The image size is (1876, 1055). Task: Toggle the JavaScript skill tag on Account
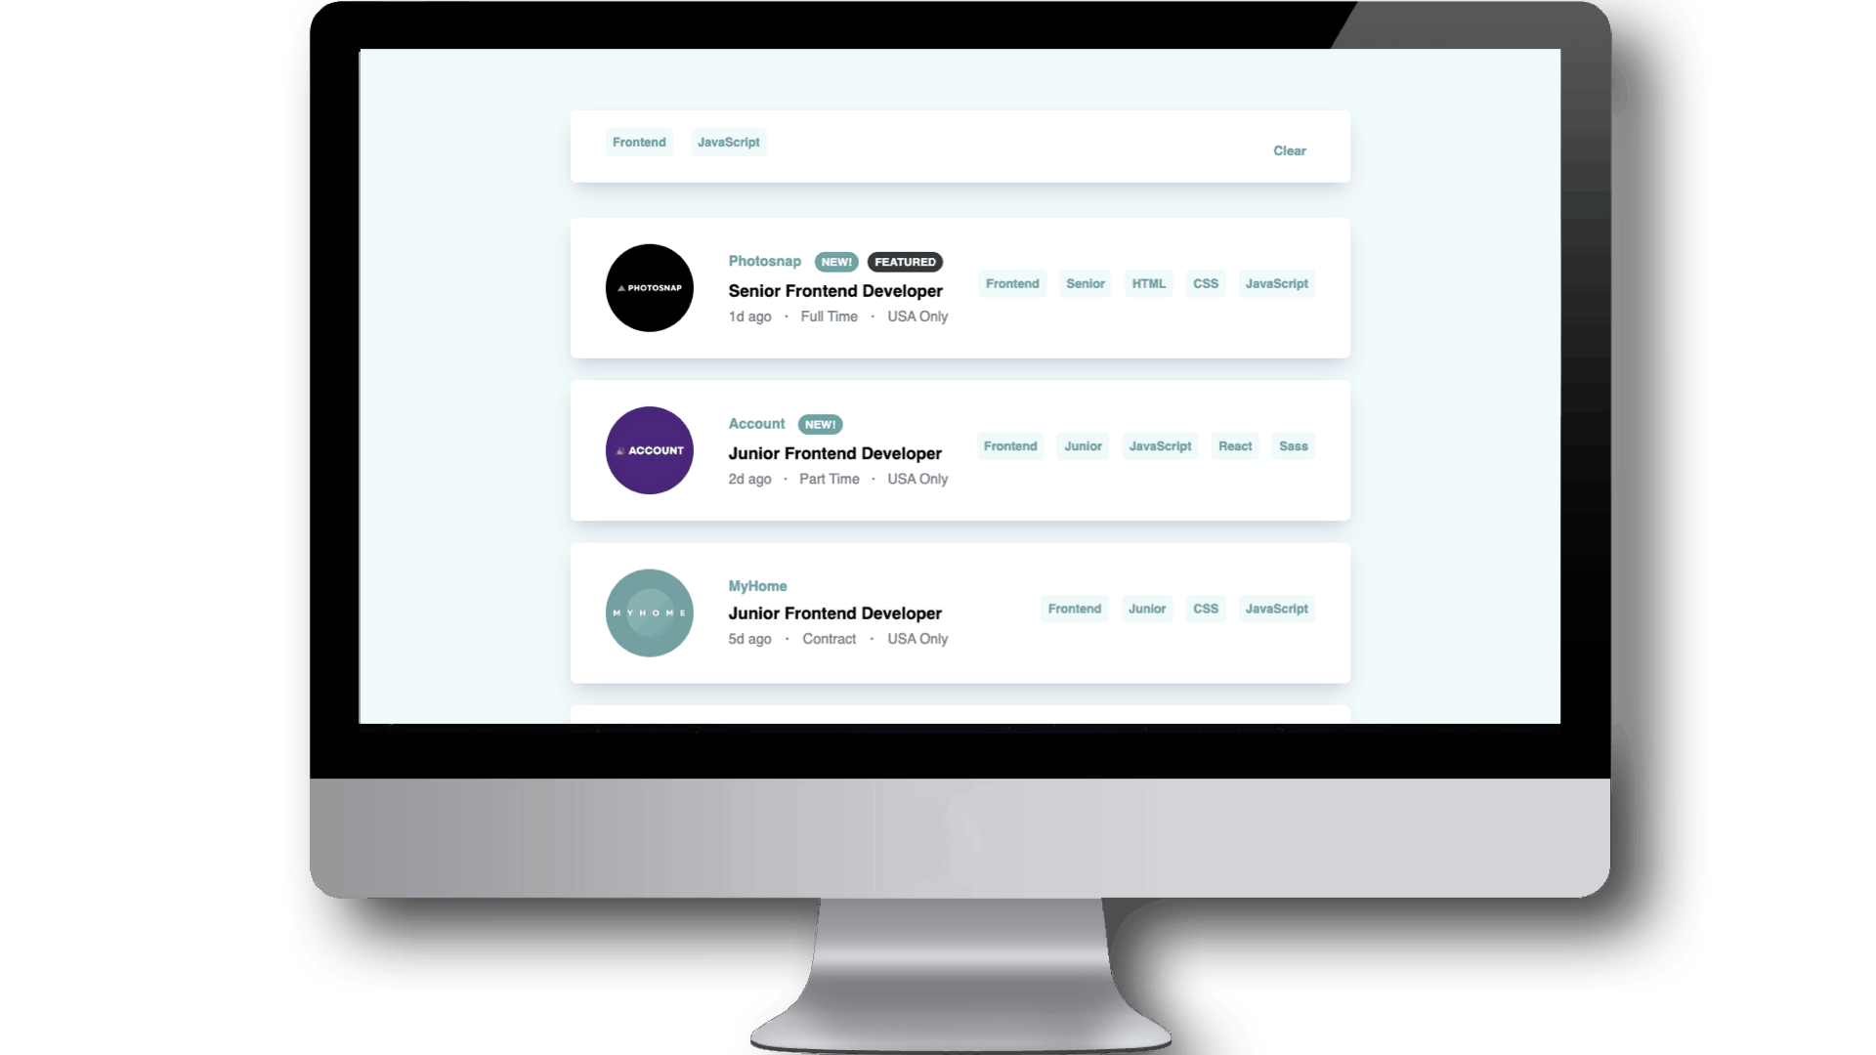coord(1160,445)
